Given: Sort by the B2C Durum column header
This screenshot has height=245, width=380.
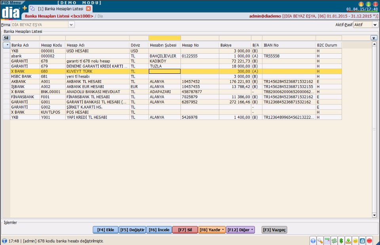Looking at the screenshot, I should (329, 45).
